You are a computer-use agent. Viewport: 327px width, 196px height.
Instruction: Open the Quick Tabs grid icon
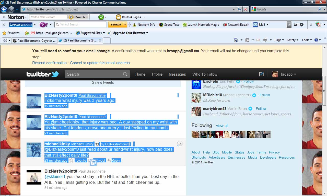tap(4, 40)
